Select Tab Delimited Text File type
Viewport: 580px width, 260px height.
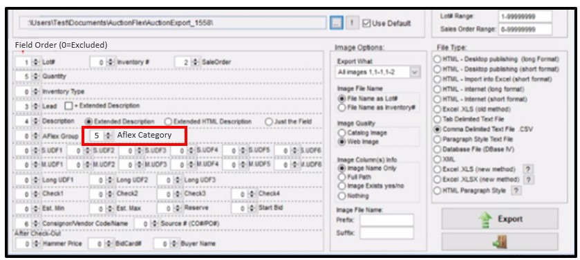(x=438, y=119)
